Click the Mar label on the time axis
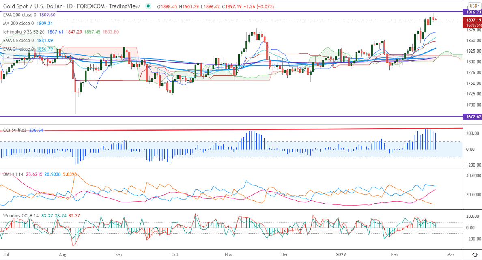 coord(451,254)
